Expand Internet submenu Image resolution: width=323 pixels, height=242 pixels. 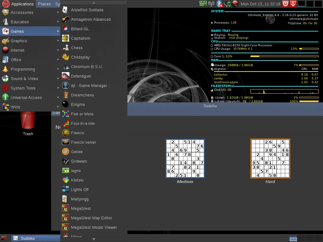[30, 50]
